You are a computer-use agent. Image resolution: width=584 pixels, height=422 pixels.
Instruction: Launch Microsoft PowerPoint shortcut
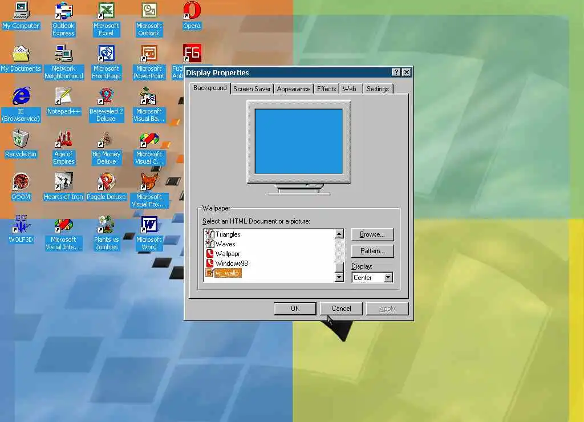[149, 62]
